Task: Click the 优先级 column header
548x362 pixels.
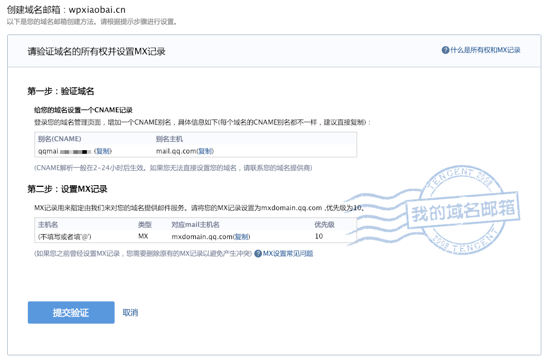Action: pos(324,225)
